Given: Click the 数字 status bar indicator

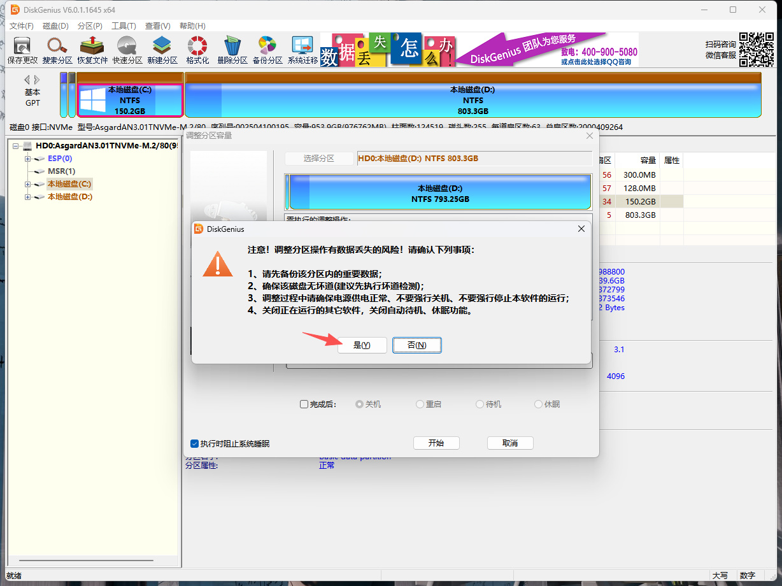Looking at the screenshot, I should (748, 575).
